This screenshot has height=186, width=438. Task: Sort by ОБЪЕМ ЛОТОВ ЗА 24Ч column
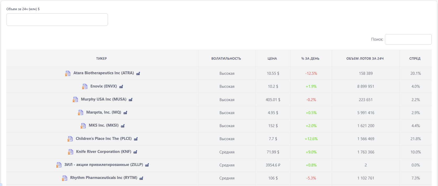tap(365, 59)
